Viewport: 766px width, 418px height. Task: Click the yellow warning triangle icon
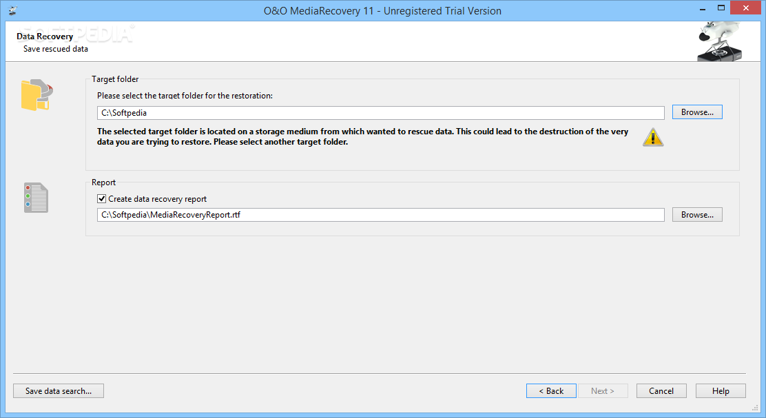(653, 137)
